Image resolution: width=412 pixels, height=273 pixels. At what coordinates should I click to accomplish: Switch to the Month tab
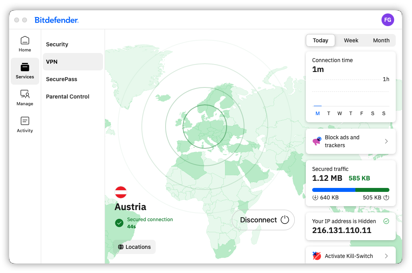point(381,40)
